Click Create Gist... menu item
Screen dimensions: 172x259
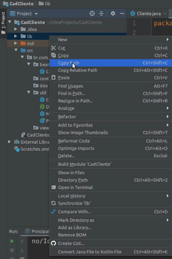click(x=111, y=243)
